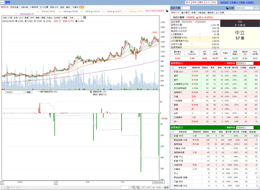Screen dimensions: 260x190
Task: Open the 行事曆 link
Action: 242,2
